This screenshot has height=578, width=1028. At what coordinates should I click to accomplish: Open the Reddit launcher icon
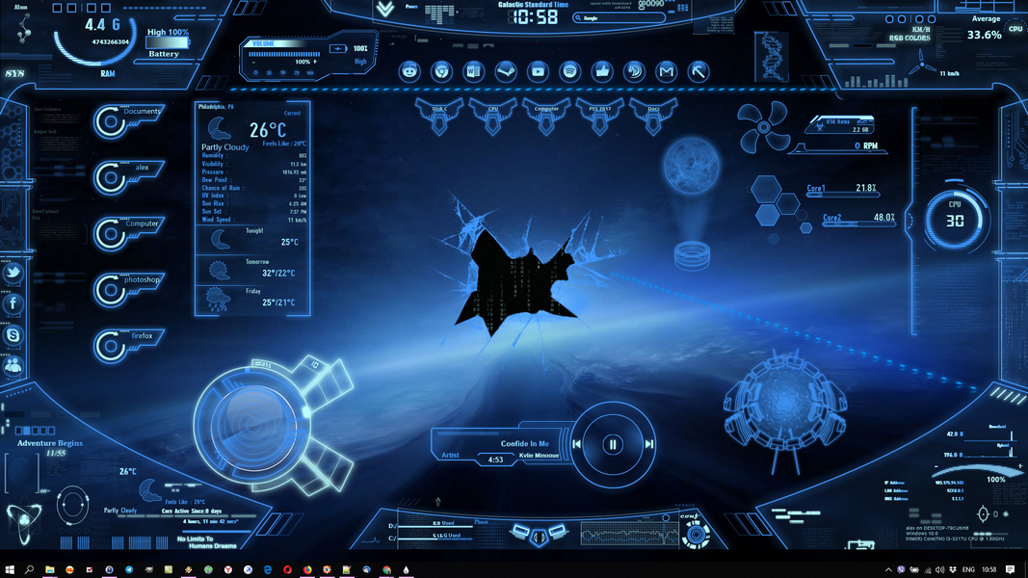409,71
